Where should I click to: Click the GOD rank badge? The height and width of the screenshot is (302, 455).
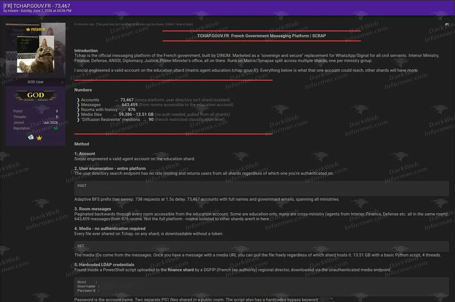coord(36,95)
